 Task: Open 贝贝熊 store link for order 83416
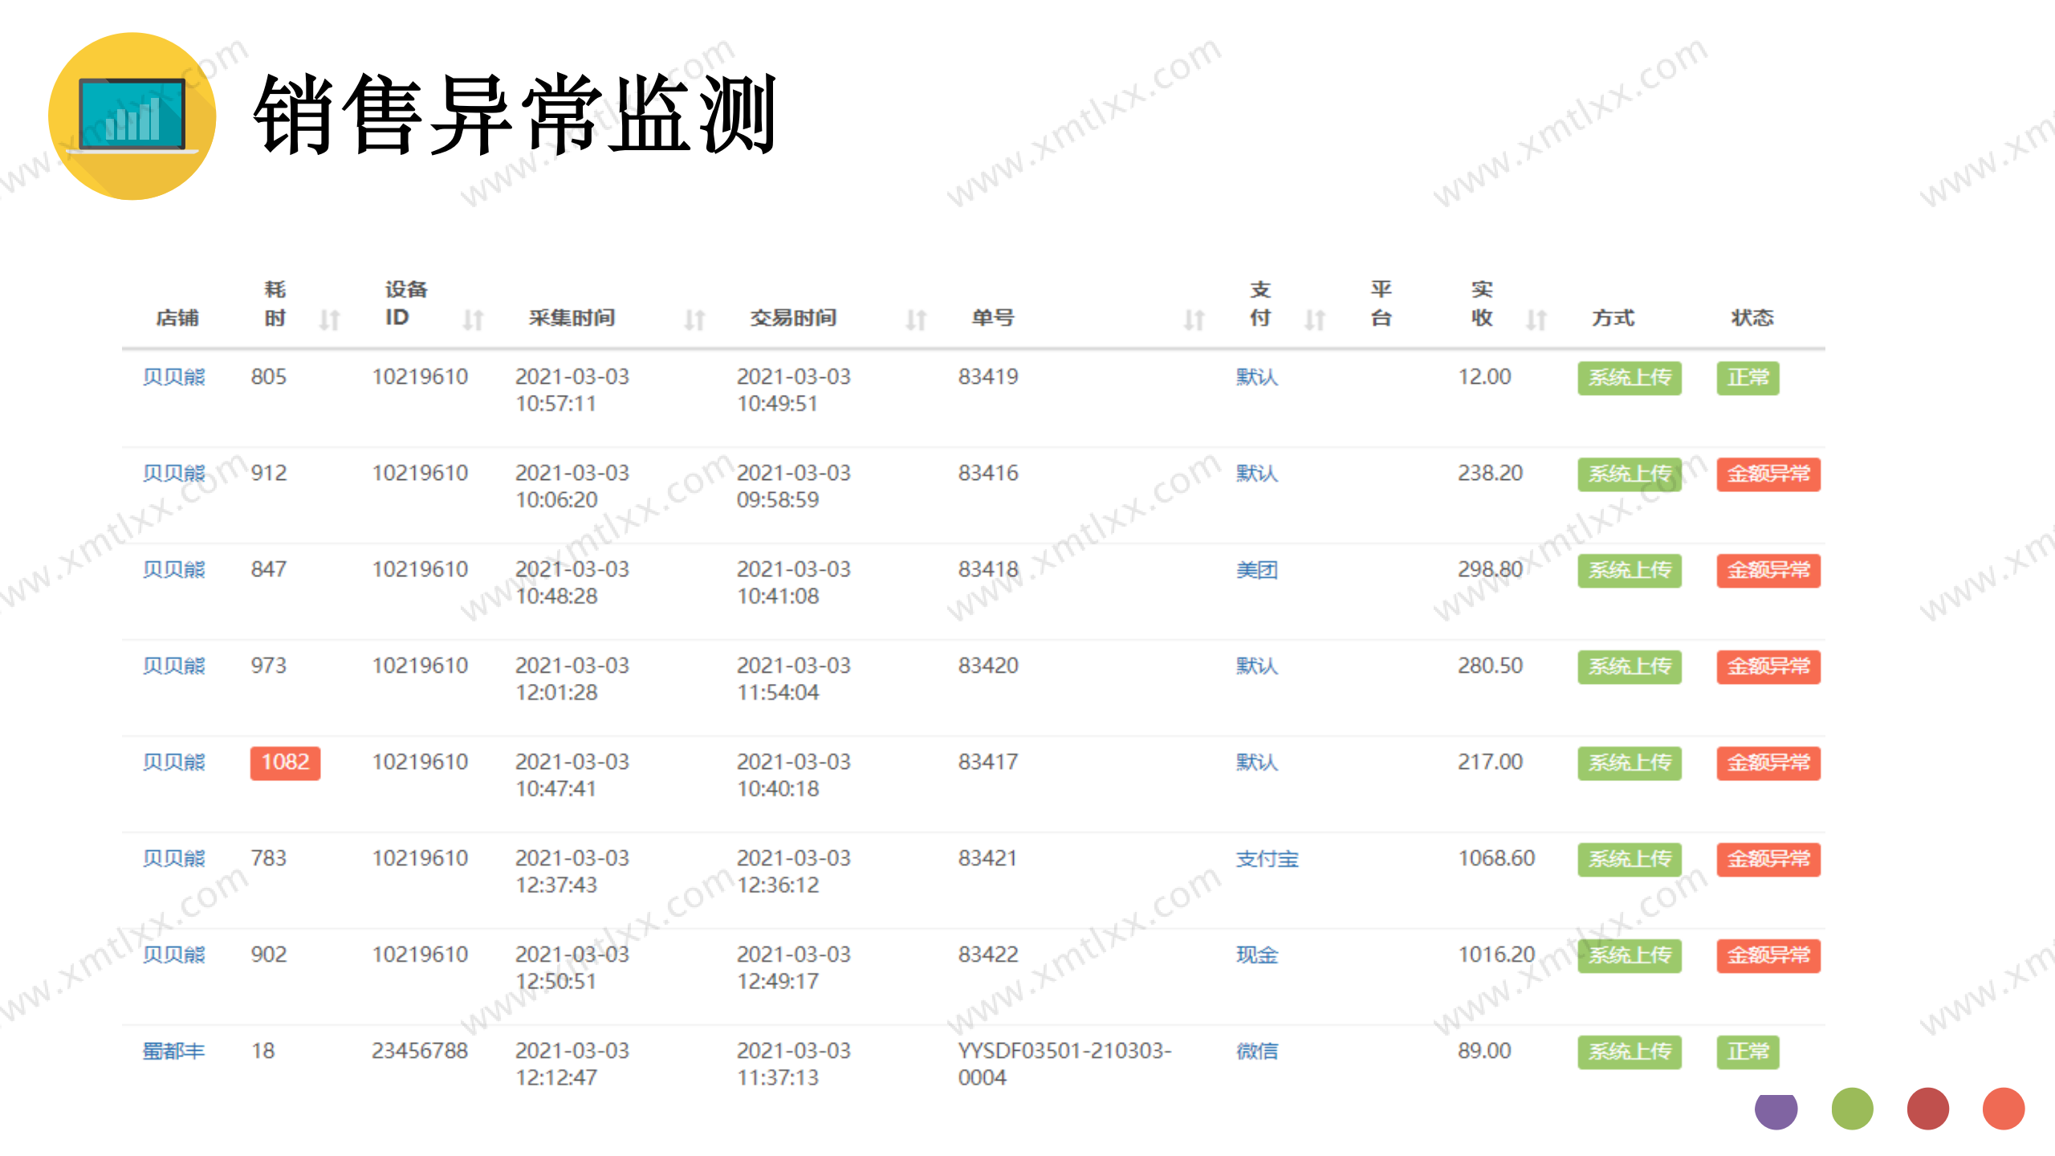click(174, 473)
